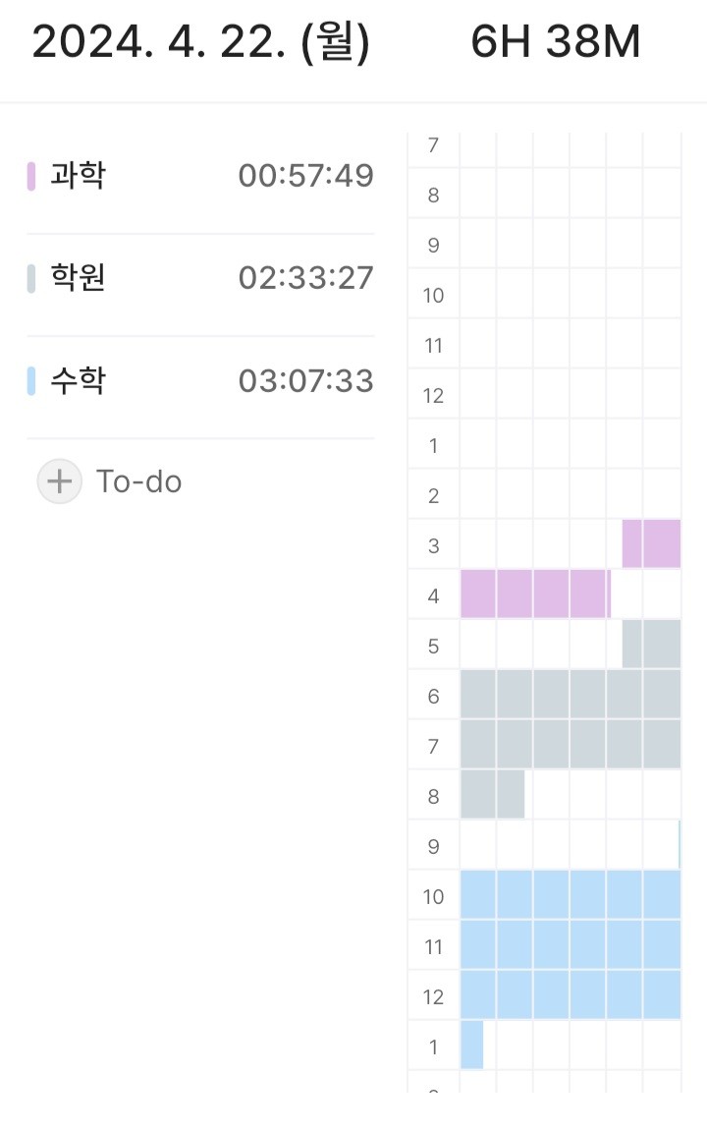The image size is (707, 1132).
Task: Click the 02:33:27 학원 duration
Action: pos(305,278)
